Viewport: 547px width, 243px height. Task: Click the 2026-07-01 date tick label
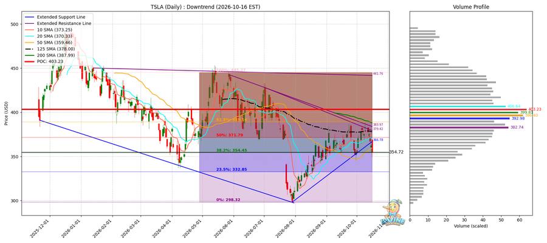coord(255,228)
